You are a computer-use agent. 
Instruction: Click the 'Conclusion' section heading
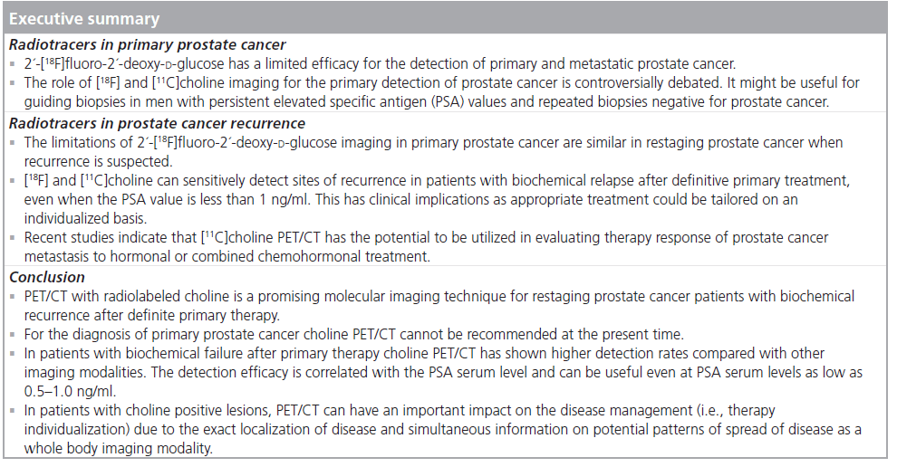click(x=47, y=277)
